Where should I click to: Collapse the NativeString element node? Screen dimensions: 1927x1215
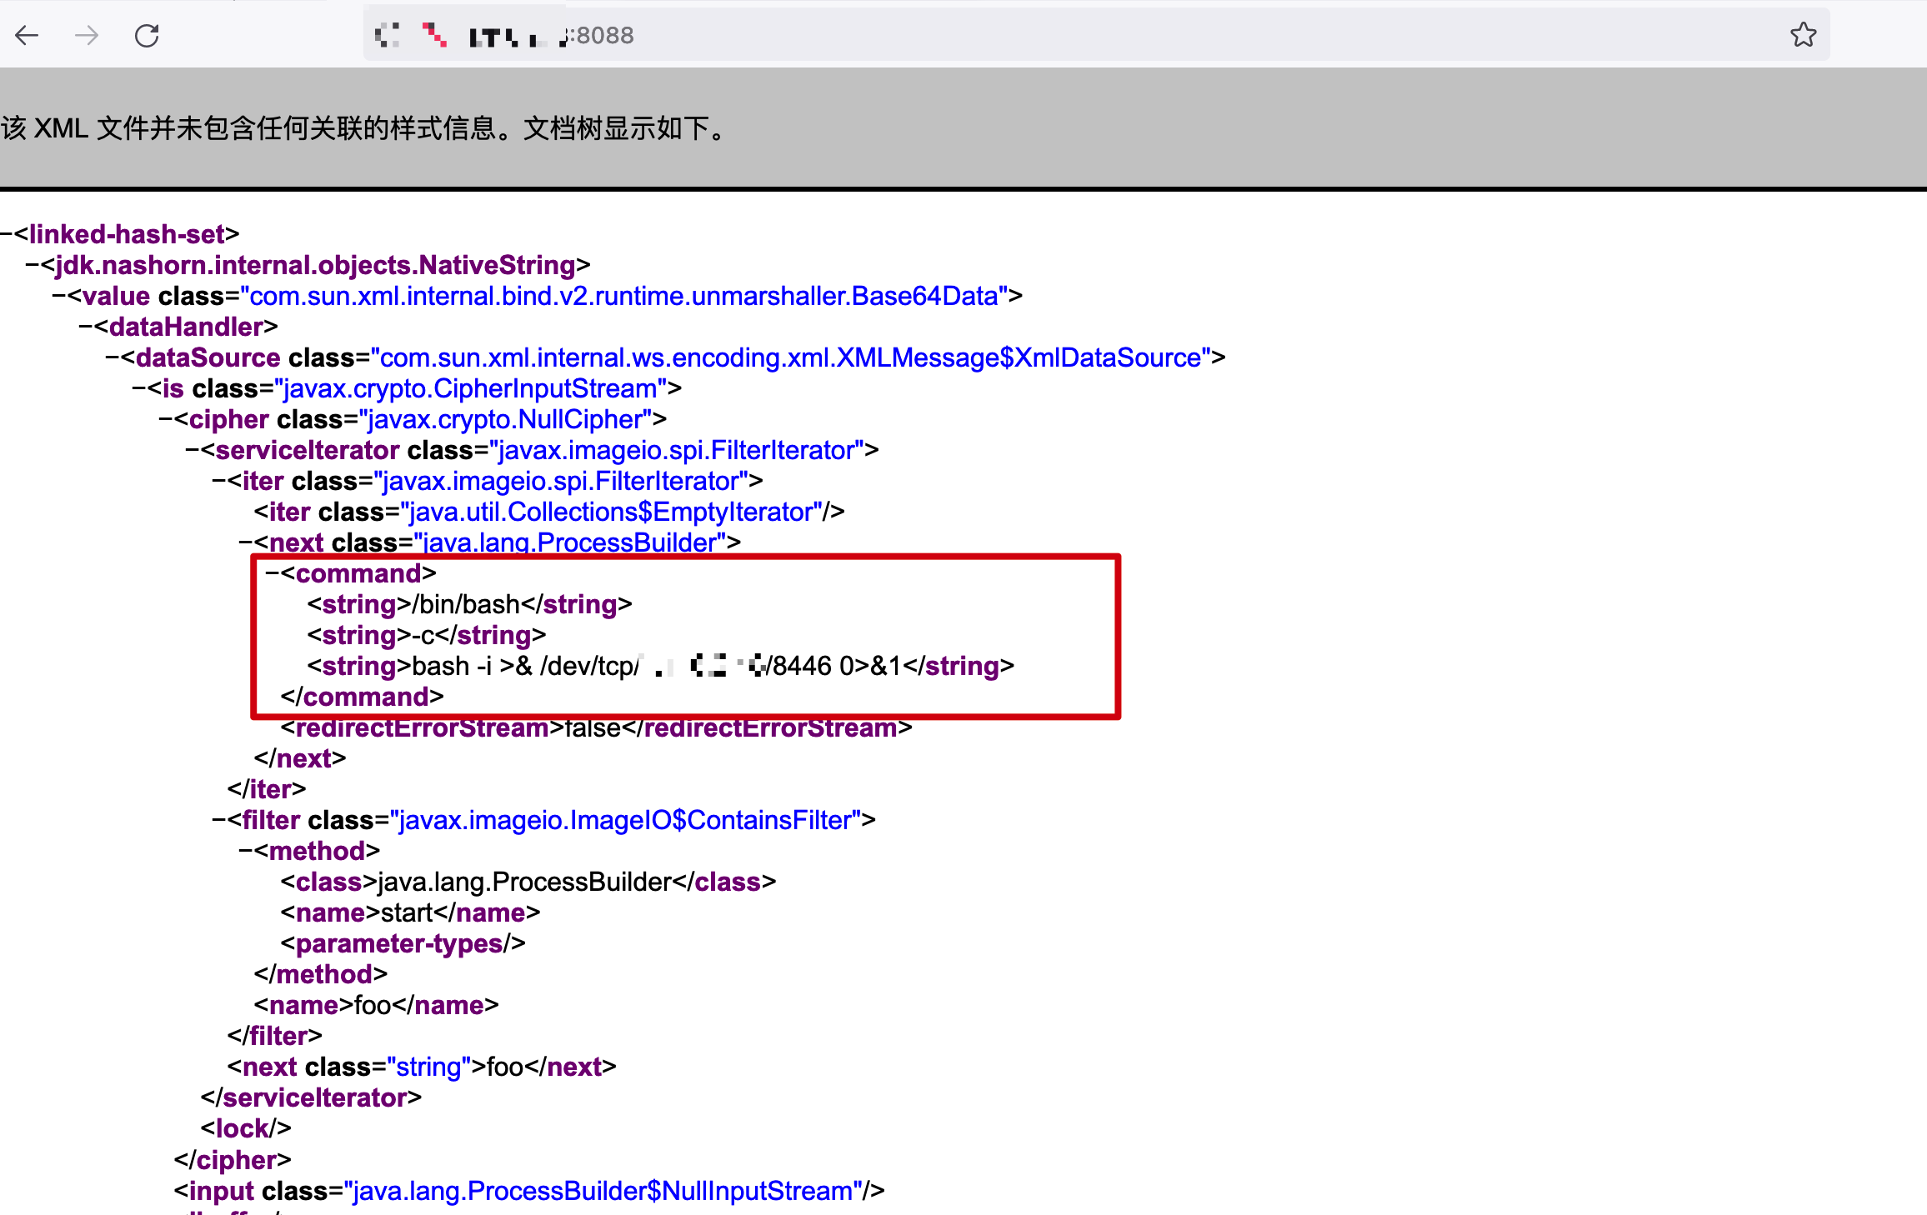[x=32, y=265]
